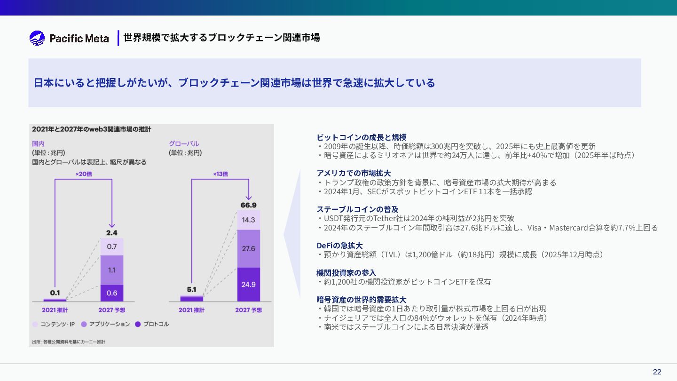Click the heading DeFiの急拡大
The image size is (677, 381).
click(x=340, y=246)
